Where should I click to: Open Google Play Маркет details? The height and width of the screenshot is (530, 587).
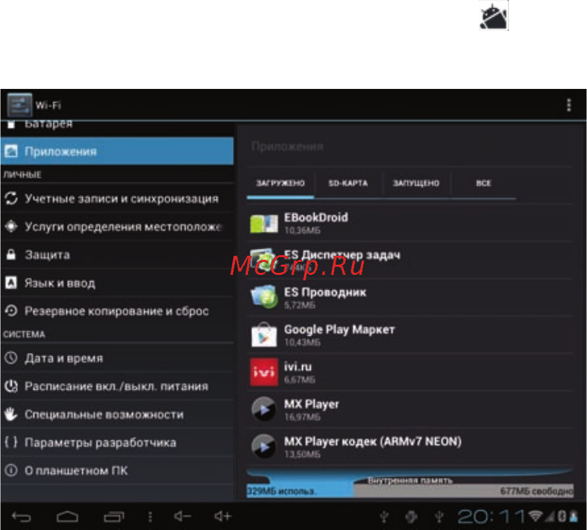410,335
